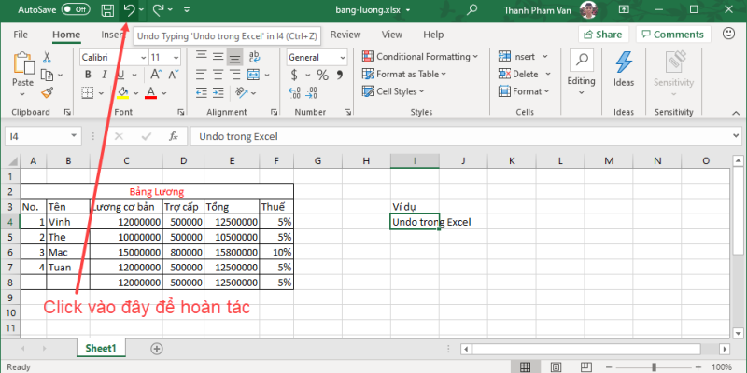This screenshot has width=747, height=373.
Task: Click the Undo icon in title bar
Action: coord(128,9)
